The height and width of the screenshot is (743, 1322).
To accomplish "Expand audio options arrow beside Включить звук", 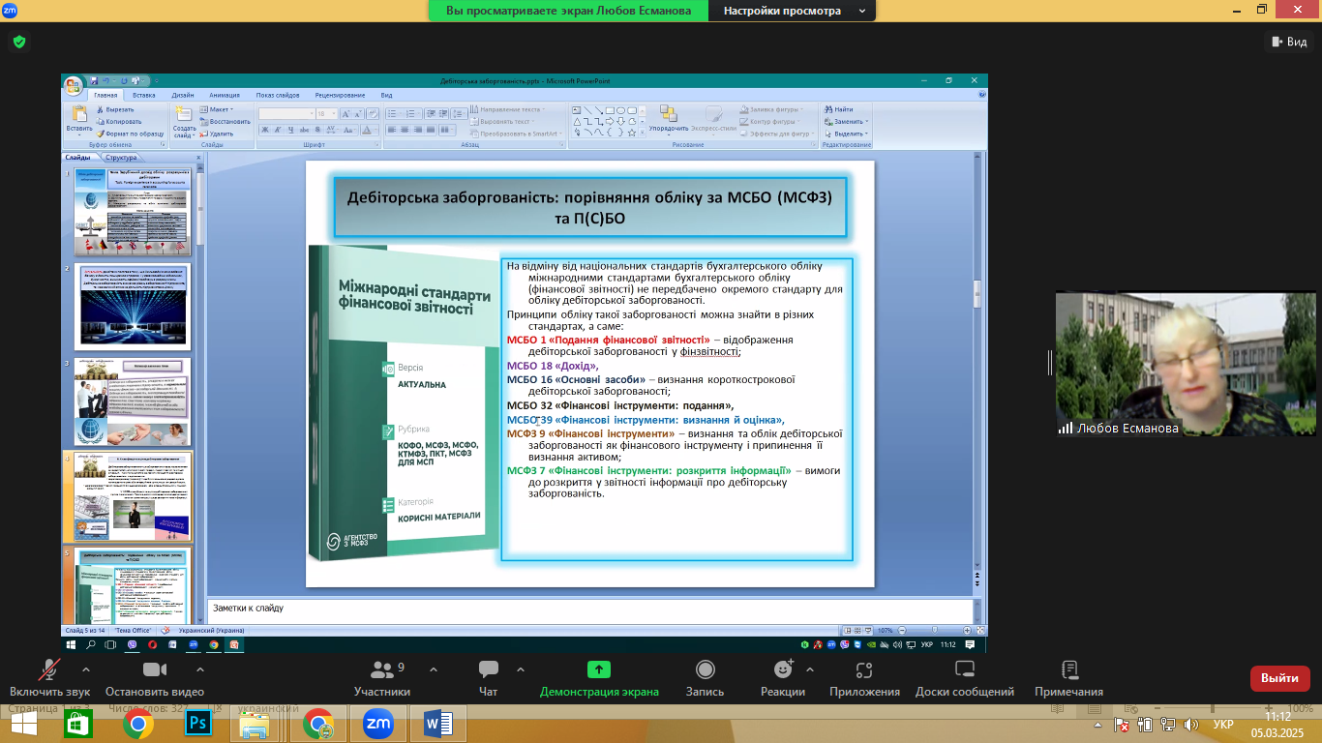I will pos(86,669).
